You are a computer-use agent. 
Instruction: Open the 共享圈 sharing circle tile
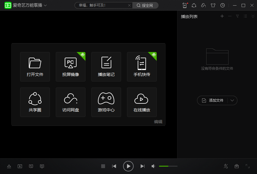click(x=35, y=102)
